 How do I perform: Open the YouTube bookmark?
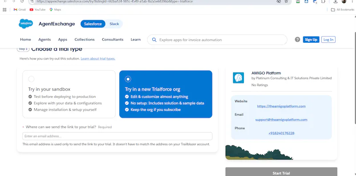38,10
